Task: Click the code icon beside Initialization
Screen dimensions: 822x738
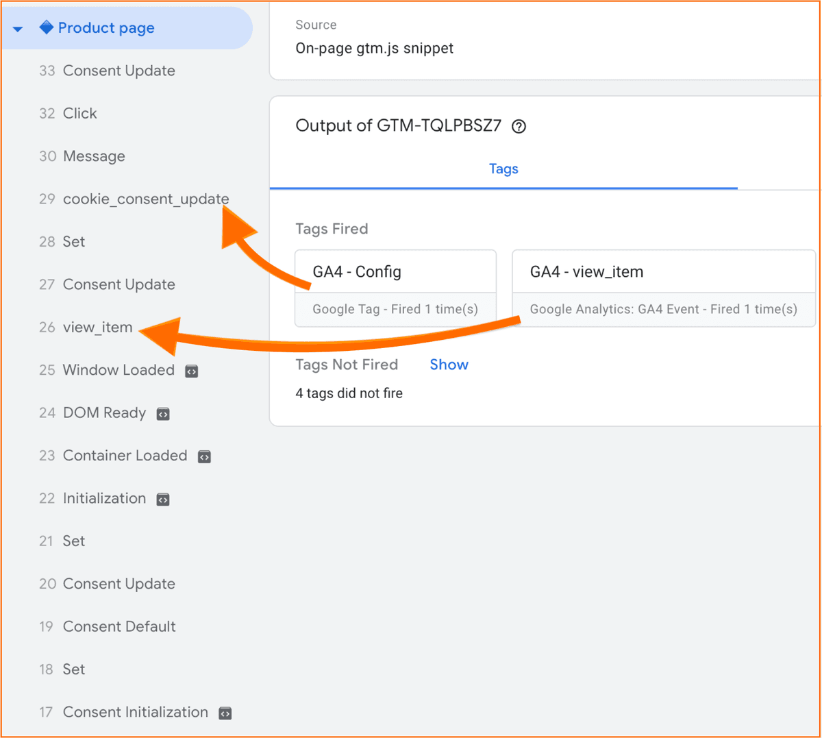Action: point(162,499)
